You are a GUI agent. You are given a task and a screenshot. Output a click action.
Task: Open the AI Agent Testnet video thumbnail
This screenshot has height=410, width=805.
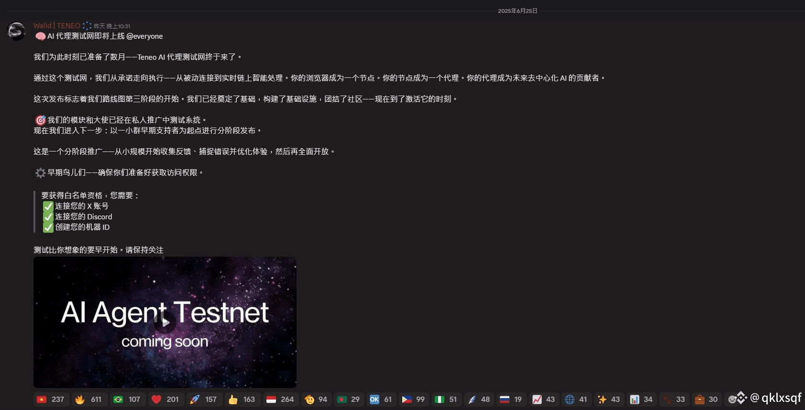point(165,322)
